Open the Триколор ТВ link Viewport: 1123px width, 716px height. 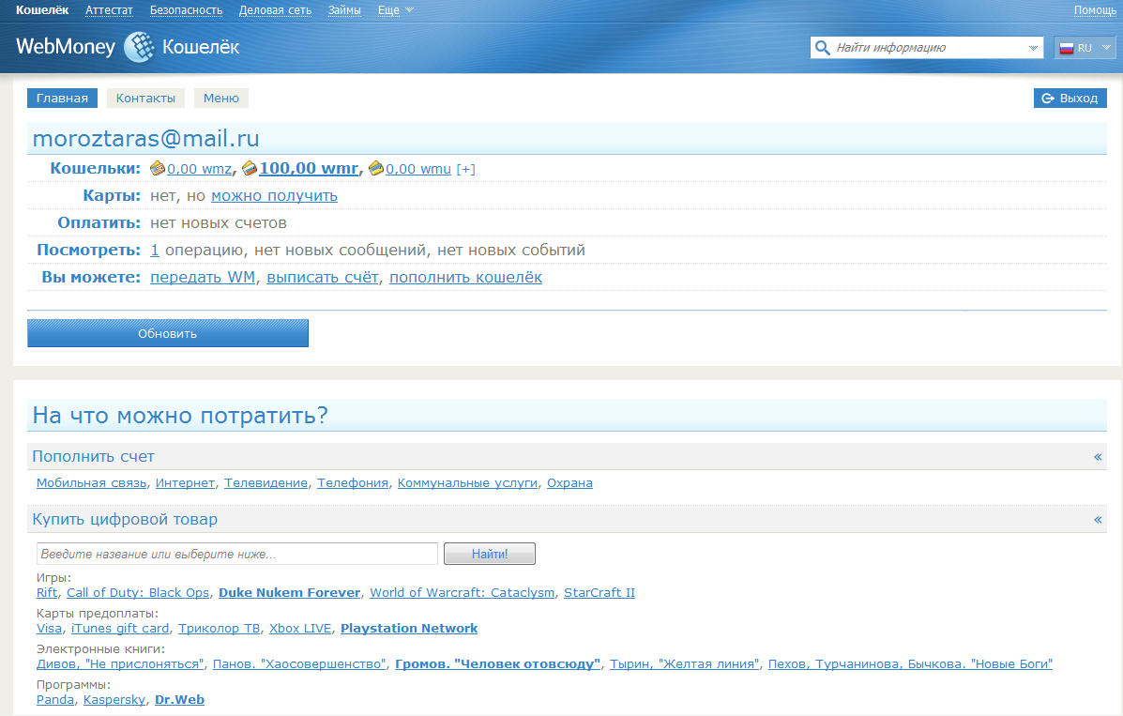220,629
